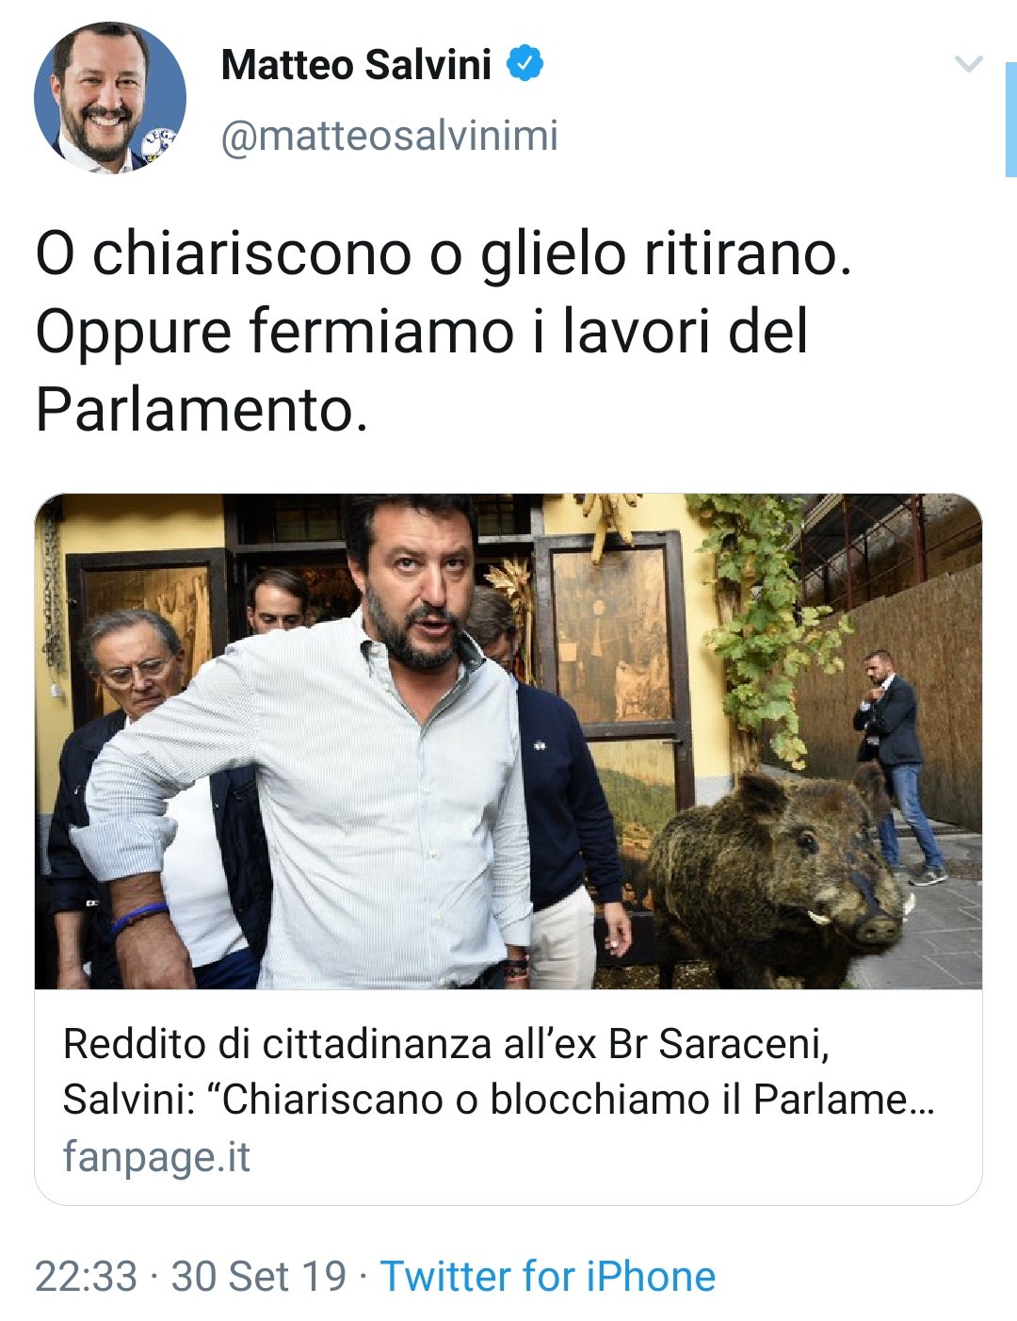
Task: Click the blue scrollbar at the edge
Action: coord(1010,119)
